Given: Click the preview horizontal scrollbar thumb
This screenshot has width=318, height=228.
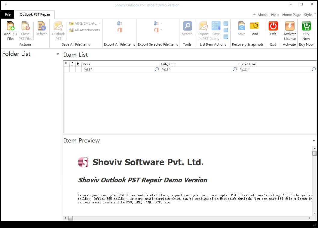Looking at the screenshot, I should [x=70, y=218].
